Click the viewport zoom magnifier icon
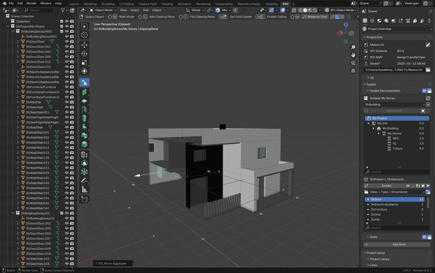 pos(353,47)
